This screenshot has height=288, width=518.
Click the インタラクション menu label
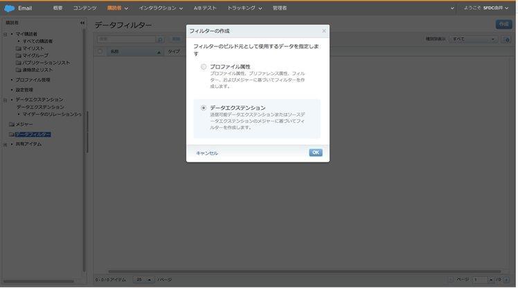[x=158, y=8]
